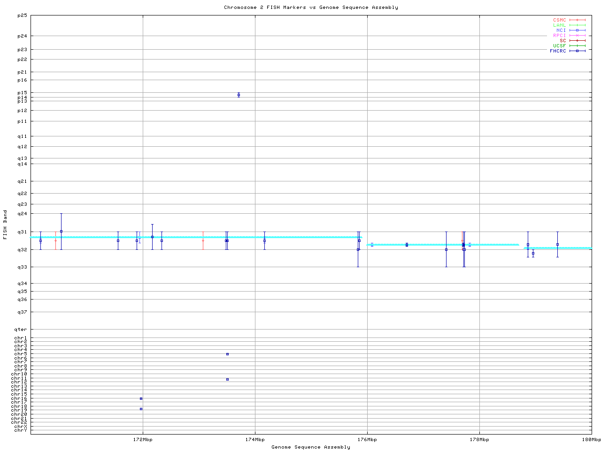This screenshot has width=601, height=450.
Task: Click the FHCRC legend marker sample
Action: (577, 51)
